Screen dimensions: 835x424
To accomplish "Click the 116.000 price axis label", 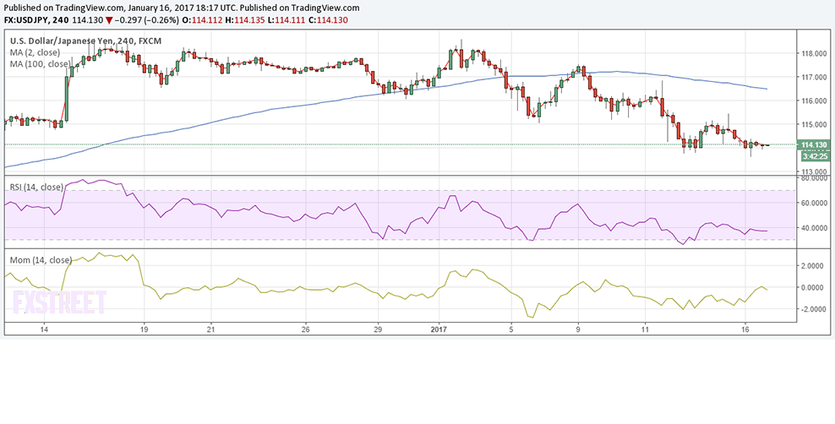I will pyautogui.click(x=813, y=101).
